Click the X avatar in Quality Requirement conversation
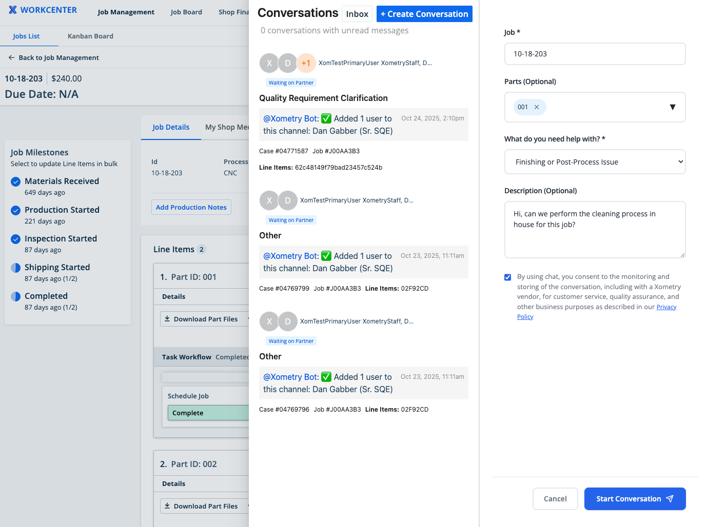The width and height of the screenshot is (707, 527). tap(269, 63)
